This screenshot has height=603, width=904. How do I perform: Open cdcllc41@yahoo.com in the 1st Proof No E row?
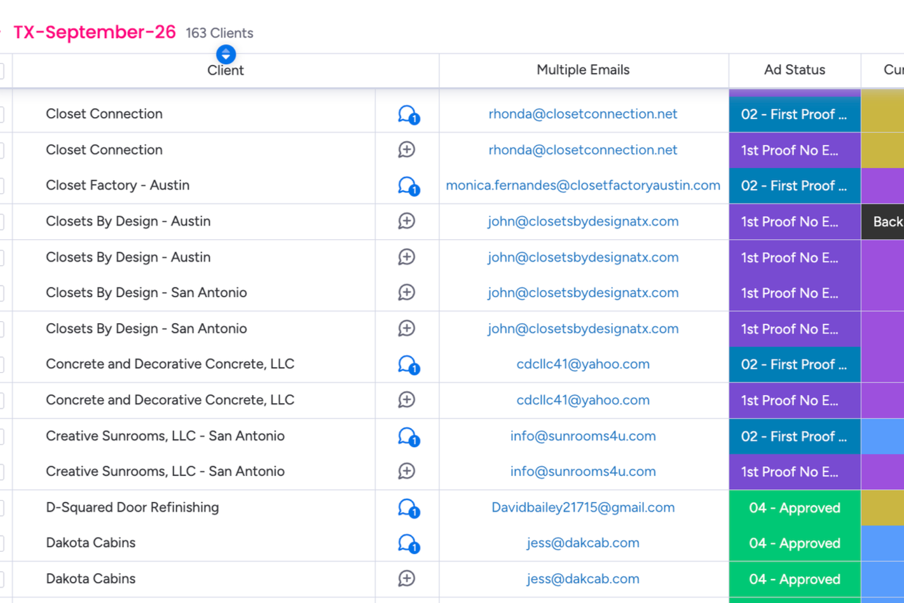point(583,400)
